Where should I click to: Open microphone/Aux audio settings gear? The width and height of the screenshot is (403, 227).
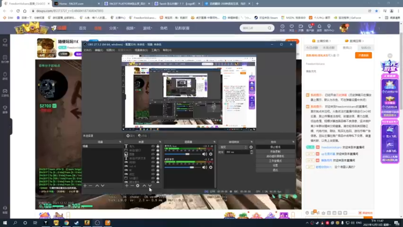pos(211,154)
